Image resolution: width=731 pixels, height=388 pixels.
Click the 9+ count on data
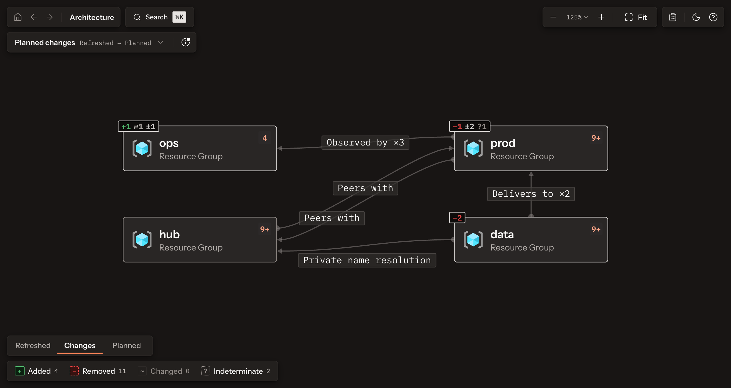tap(596, 229)
